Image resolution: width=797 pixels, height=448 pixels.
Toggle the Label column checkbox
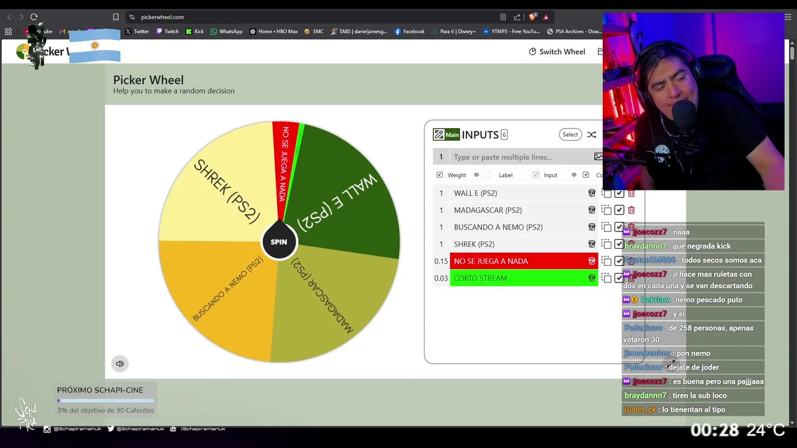488,175
